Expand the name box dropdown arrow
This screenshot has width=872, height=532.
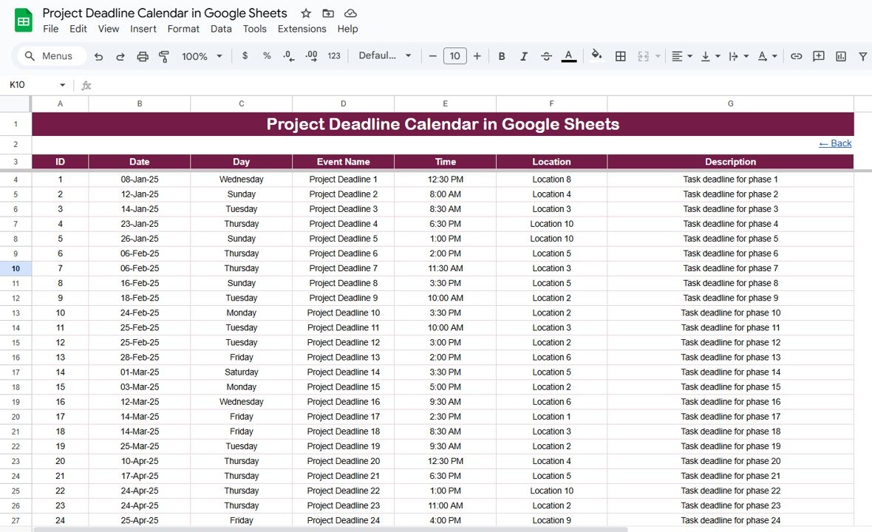click(62, 85)
